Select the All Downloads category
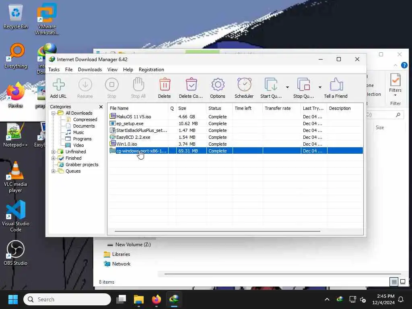 [x=79, y=113]
